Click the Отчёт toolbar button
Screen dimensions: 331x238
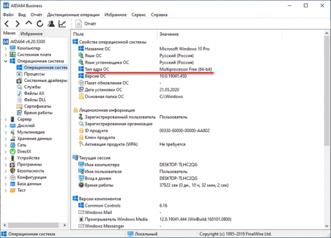86,24
